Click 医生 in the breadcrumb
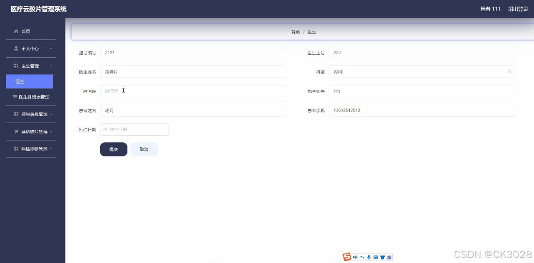The image size is (534, 263). pyautogui.click(x=312, y=32)
